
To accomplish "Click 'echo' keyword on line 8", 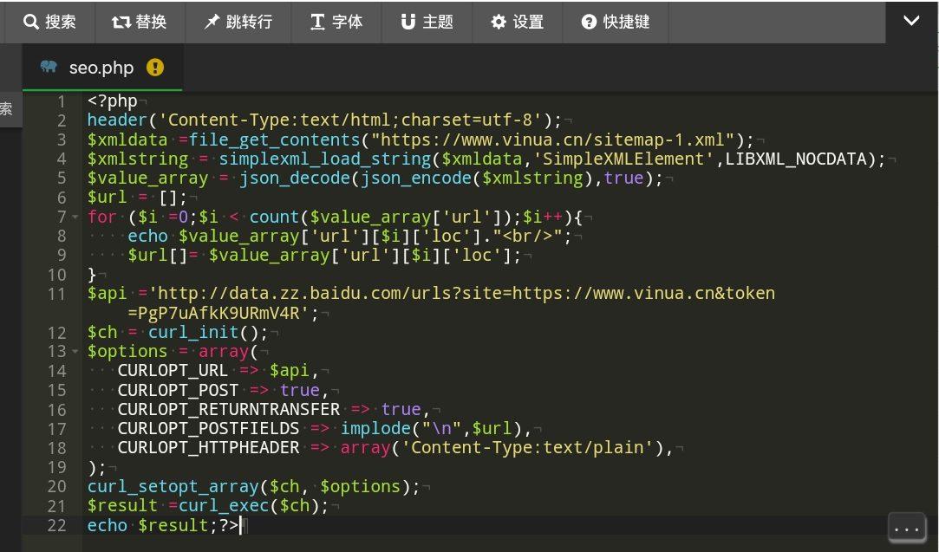I will point(147,236).
